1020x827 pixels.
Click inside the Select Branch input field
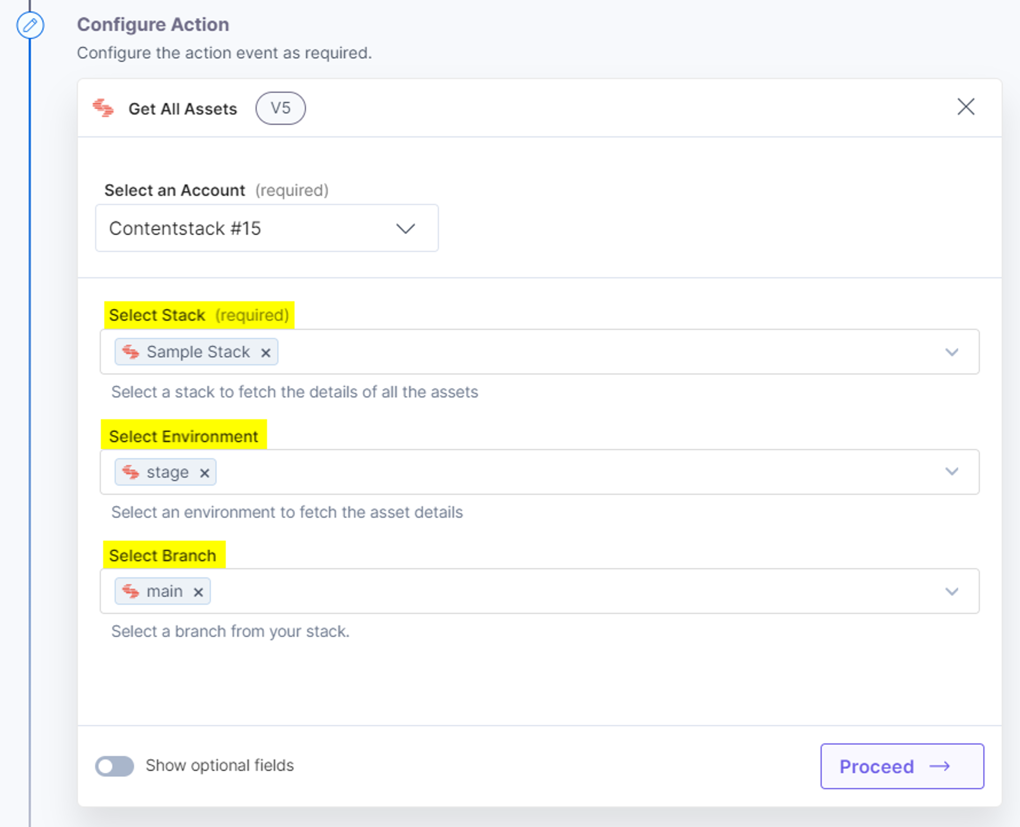[x=539, y=591]
